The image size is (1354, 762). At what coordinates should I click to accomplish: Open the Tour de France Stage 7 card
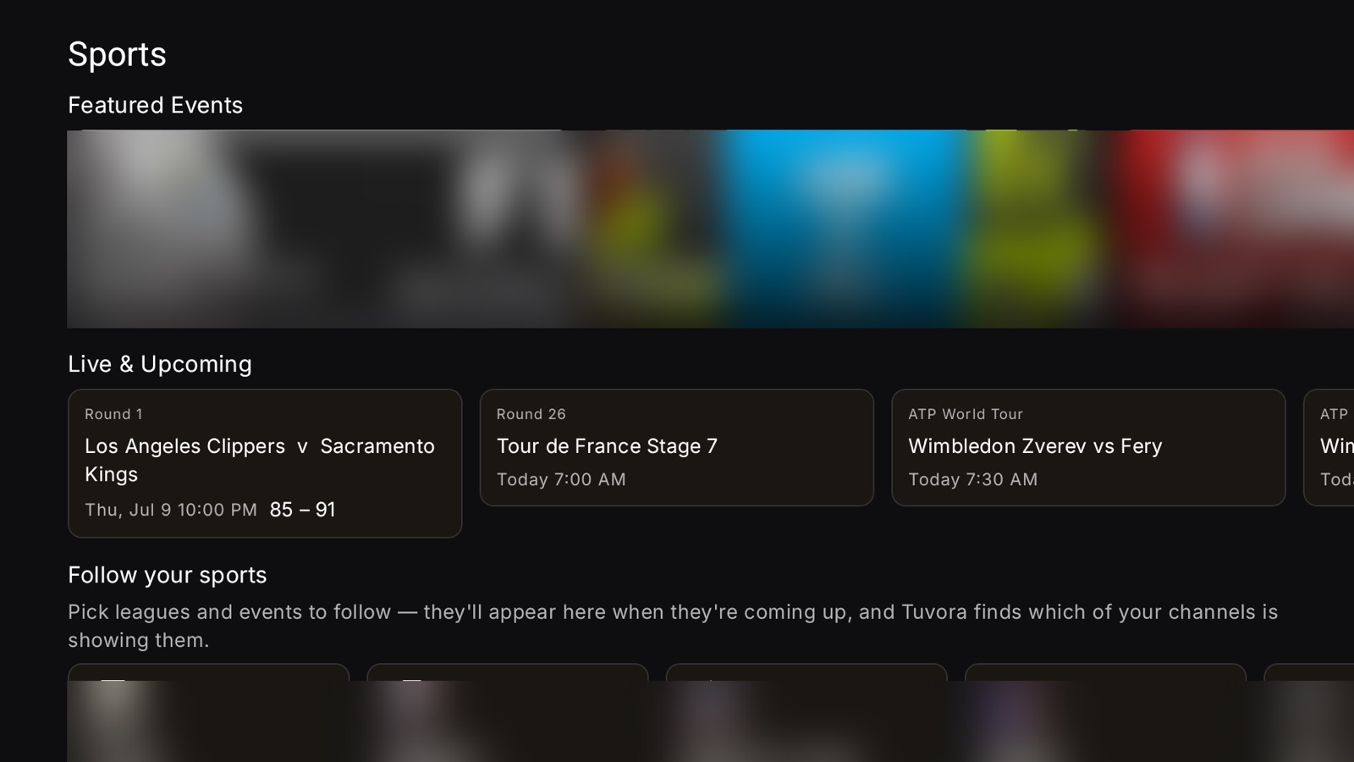click(x=676, y=448)
